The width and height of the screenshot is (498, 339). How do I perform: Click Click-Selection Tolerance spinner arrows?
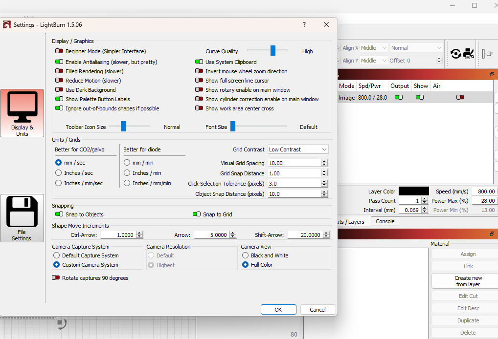(324, 184)
